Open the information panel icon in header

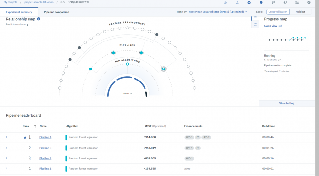coord(261,2)
